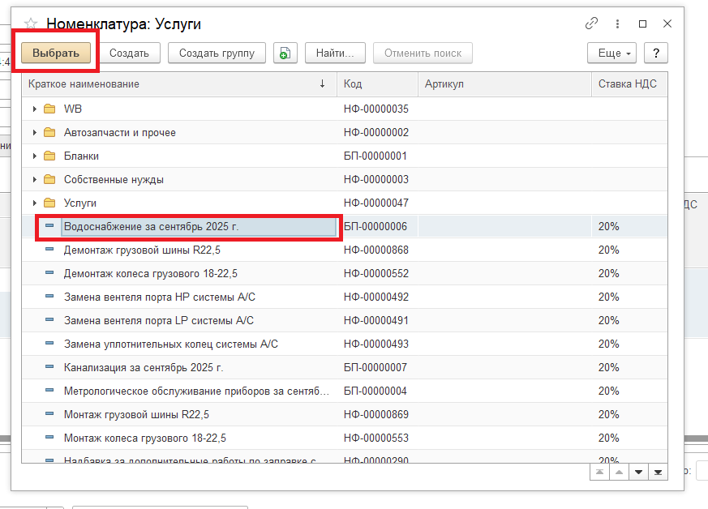The width and height of the screenshot is (708, 509).
Task: Expand the Автозапчасти и прочее group
Action: [x=34, y=132]
